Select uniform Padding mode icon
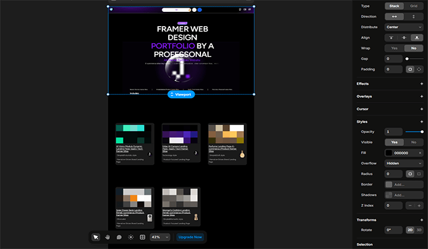 pyautogui.click(x=410, y=69)
